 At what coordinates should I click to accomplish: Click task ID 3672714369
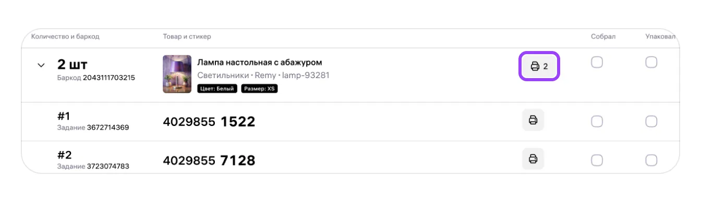point(107,128)
